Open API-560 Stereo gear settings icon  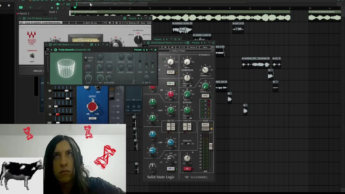[50, 44]
